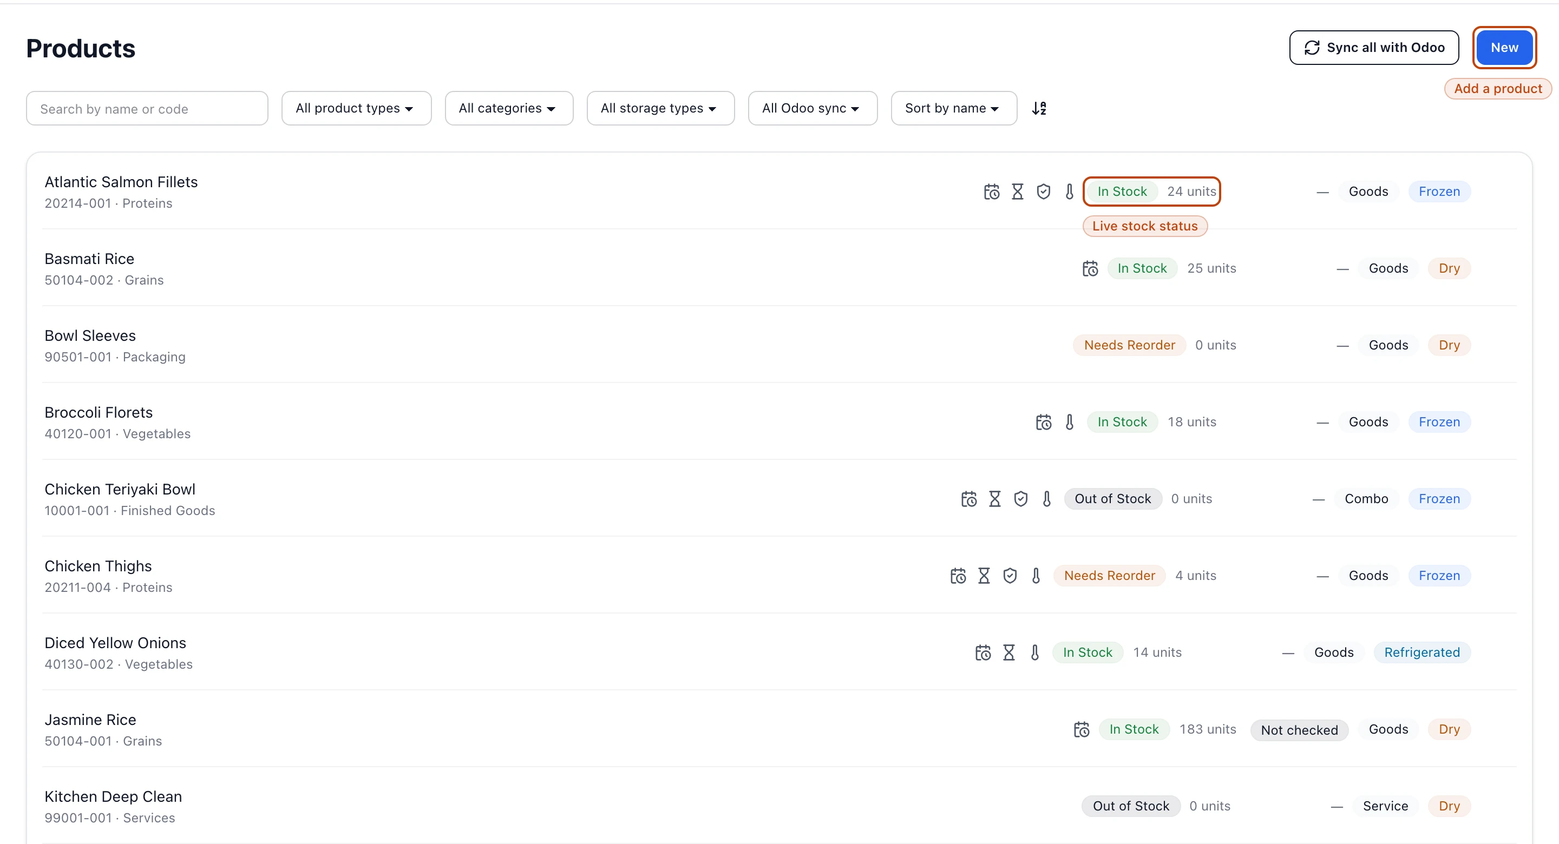This screenshot has width=1559, height=844.
Task: Click the calendar-clock icon on Basmati Rice
Action: pos(1090,269)
